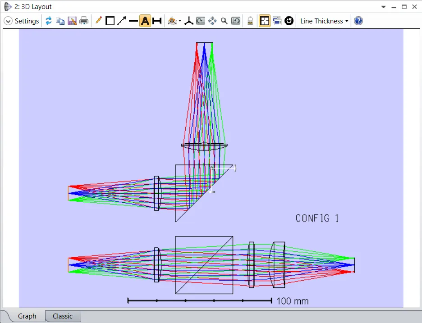This screenshot has width=422, height=323.
Task: Toggle the text annotation A tool
Action: (145, 21)
